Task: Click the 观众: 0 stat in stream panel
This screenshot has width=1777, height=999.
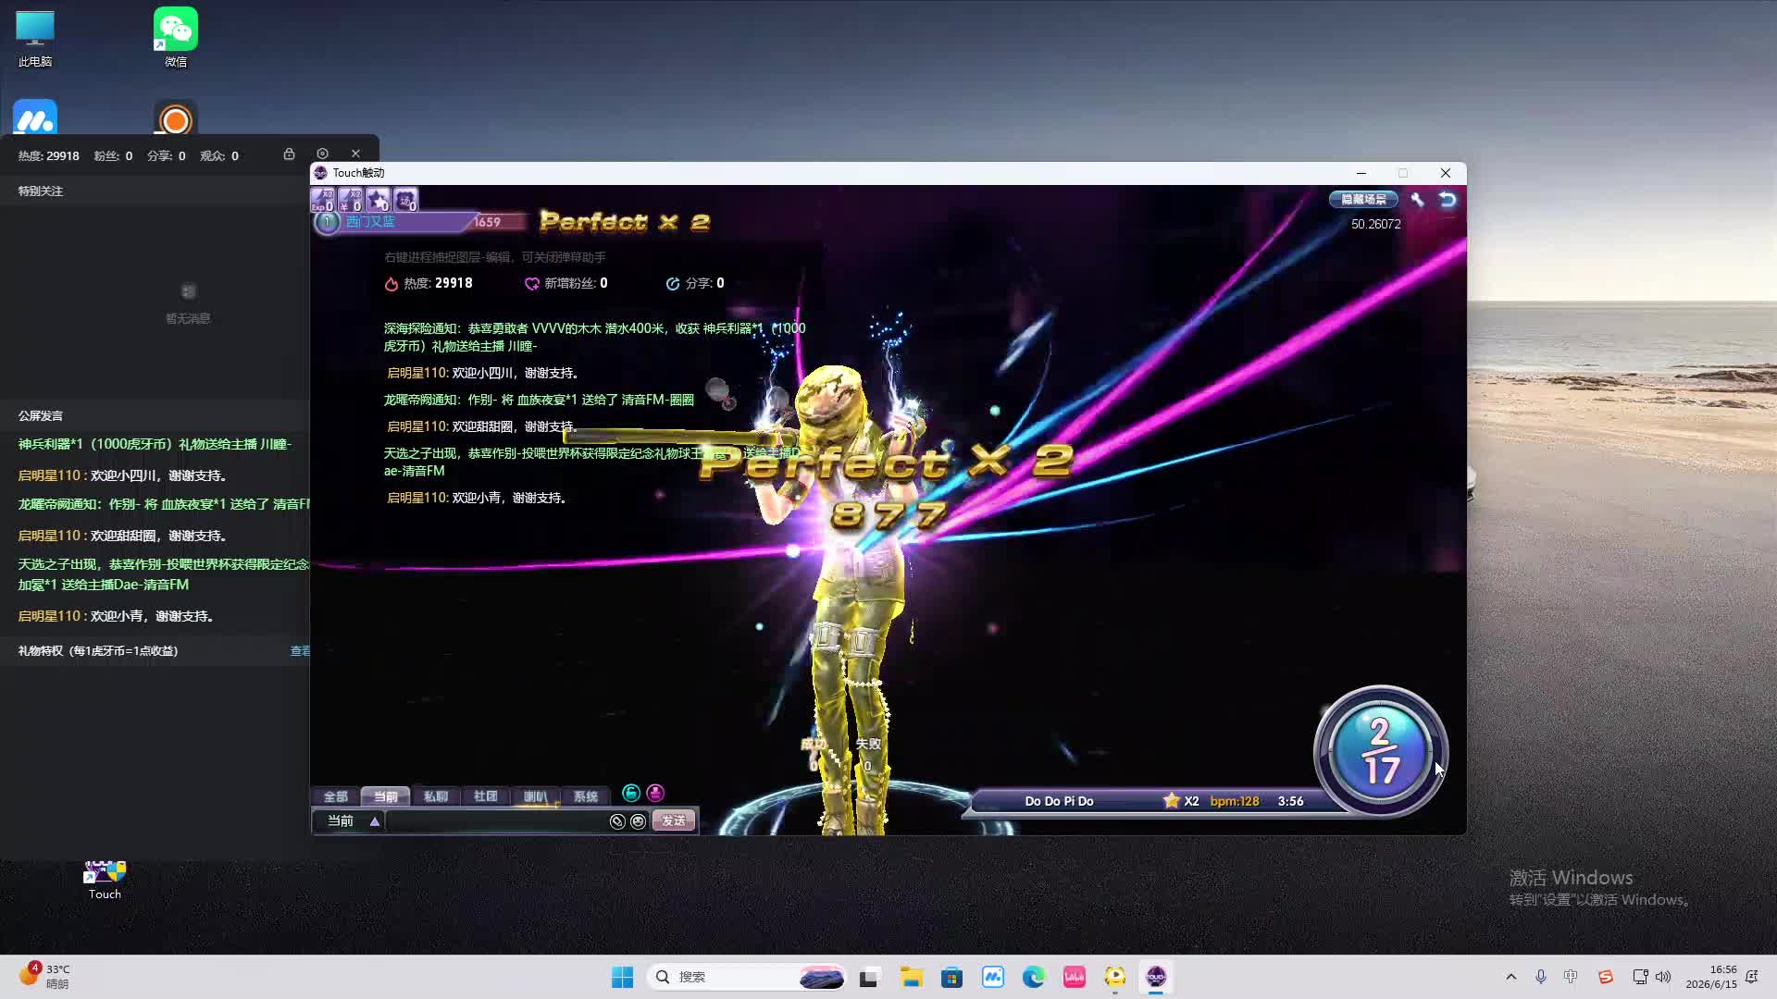Action: click(219, 156)
